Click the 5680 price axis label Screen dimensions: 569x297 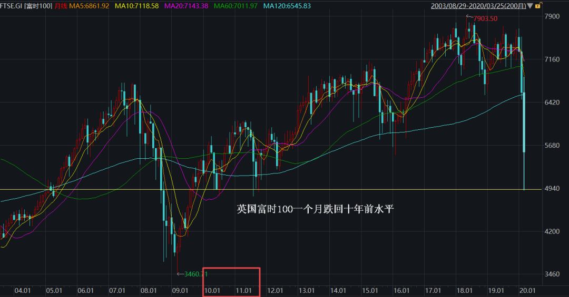click(552, 146)
